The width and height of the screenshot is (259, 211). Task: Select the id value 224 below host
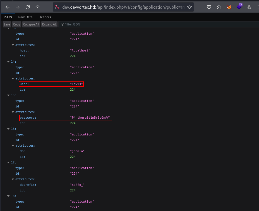click(x=73, y=56)
